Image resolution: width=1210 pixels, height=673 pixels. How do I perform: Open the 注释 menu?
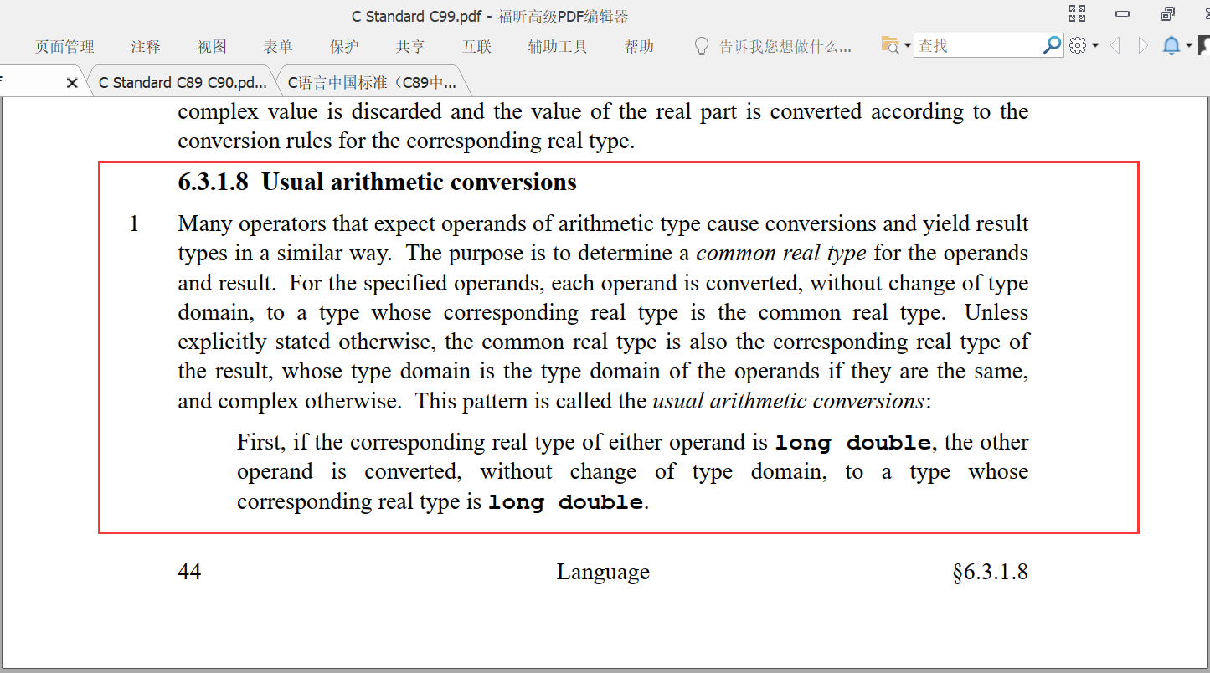(x=144, y=46)
